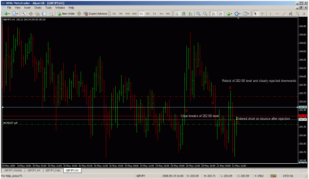The height and width of the screenshot is (179, 309).
Task: Click the Periods clock icon
Action: 236,13
